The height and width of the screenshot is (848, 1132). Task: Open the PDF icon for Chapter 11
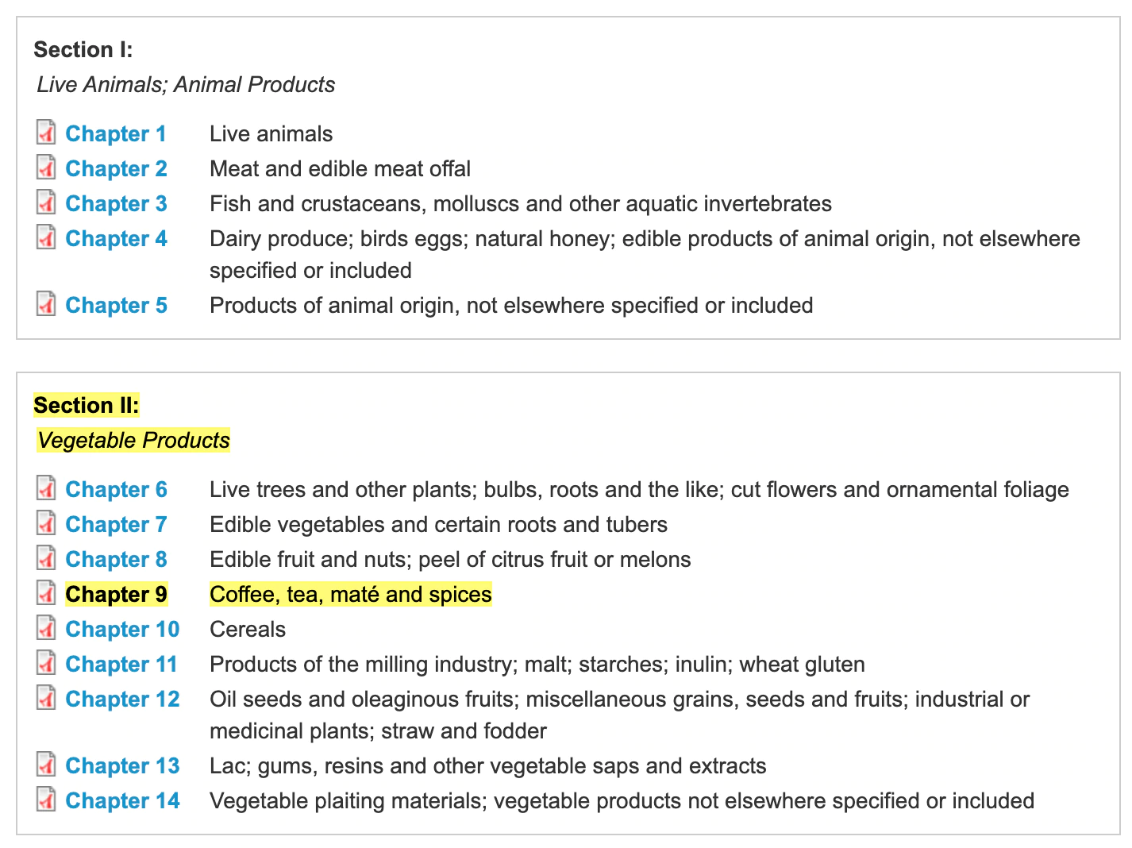click(x=46, y=663)
